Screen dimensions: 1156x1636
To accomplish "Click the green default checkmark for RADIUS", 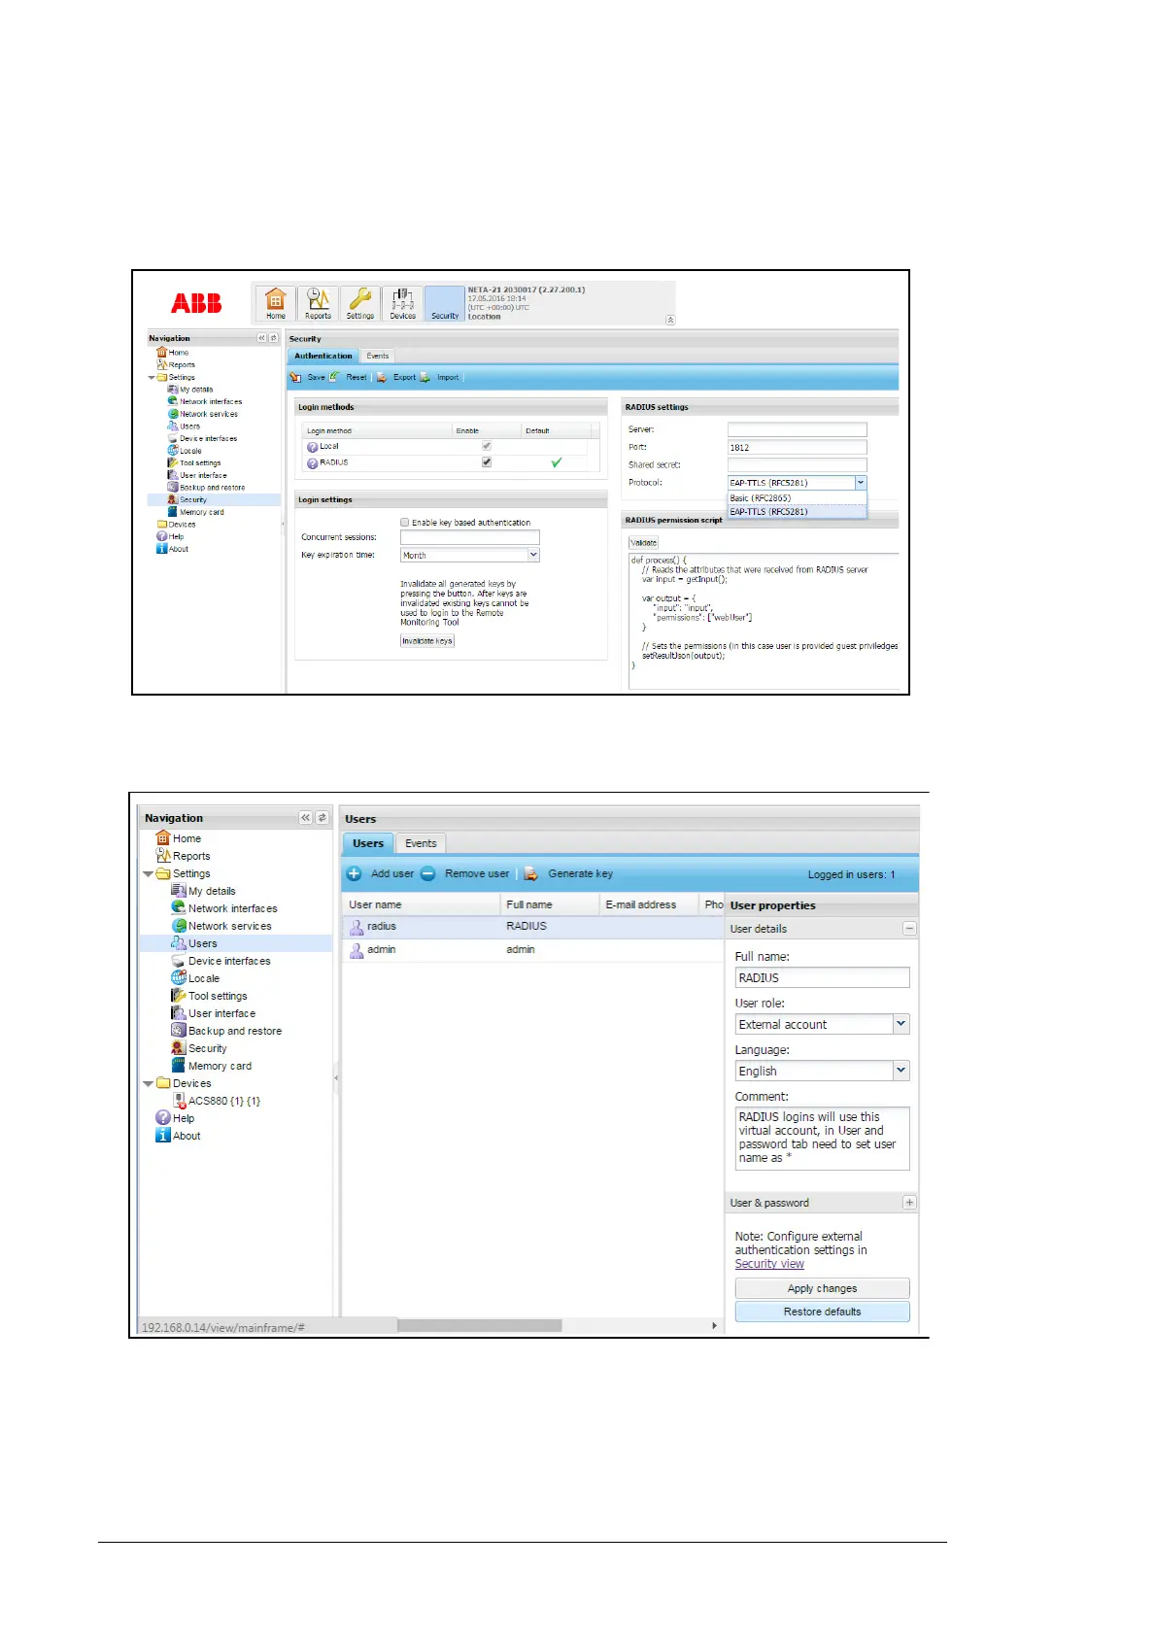I will point(557,462).
